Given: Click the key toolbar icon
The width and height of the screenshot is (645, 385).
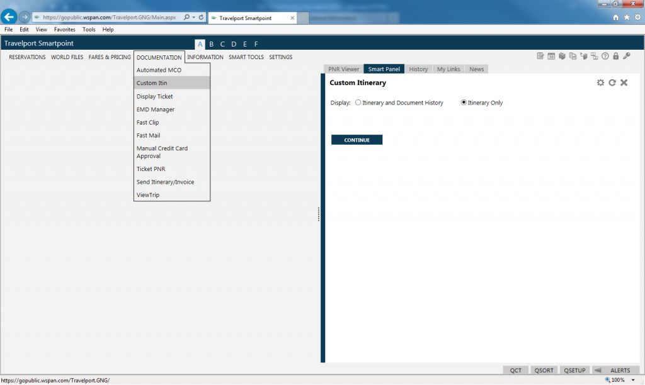Looking at the screenshot, I should 627,56.
